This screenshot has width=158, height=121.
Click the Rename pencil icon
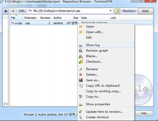coord(81,69)
